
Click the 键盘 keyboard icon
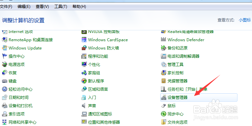coord(5,81)
